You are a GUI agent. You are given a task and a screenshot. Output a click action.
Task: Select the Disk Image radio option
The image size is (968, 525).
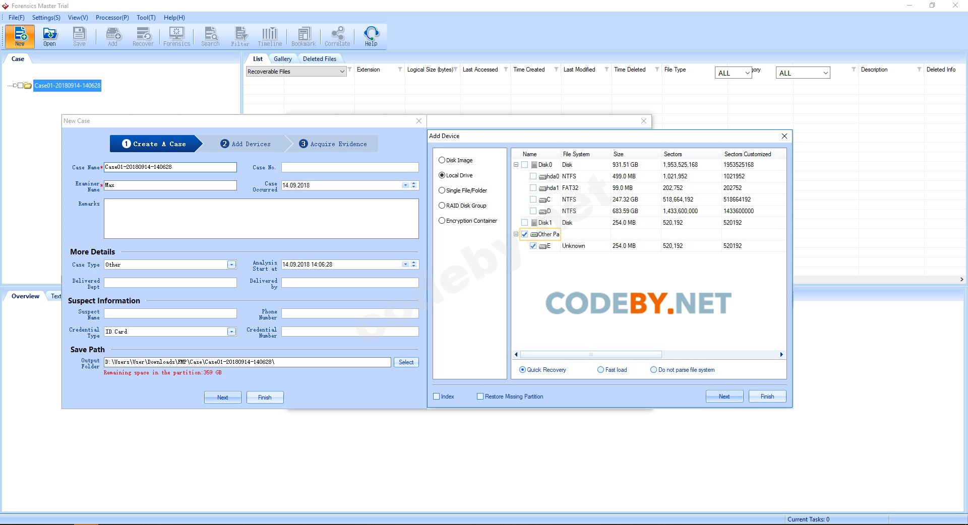[x=442, y=160]
